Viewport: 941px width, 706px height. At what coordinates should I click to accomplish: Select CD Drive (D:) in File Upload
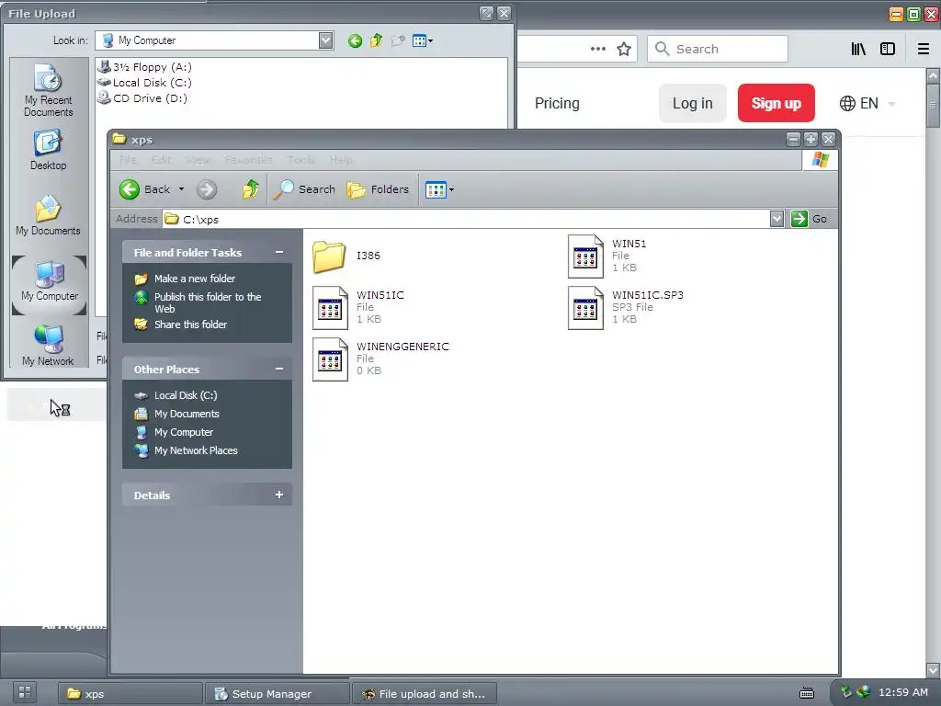[142, 98]
